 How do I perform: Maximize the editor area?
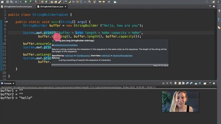point(214,7)
